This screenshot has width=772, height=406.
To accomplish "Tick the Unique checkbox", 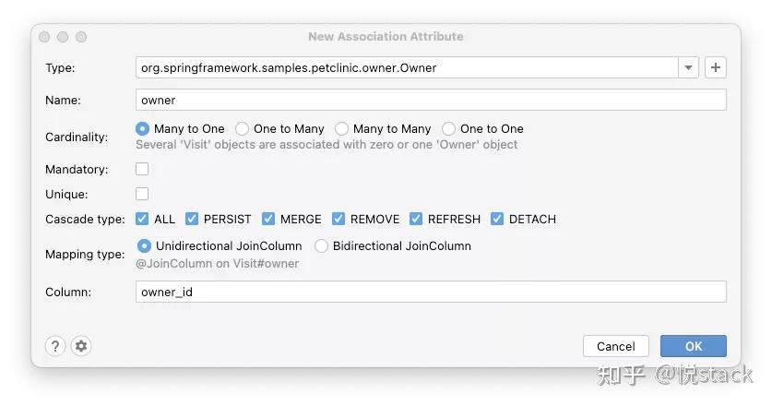I will (142, 194).
